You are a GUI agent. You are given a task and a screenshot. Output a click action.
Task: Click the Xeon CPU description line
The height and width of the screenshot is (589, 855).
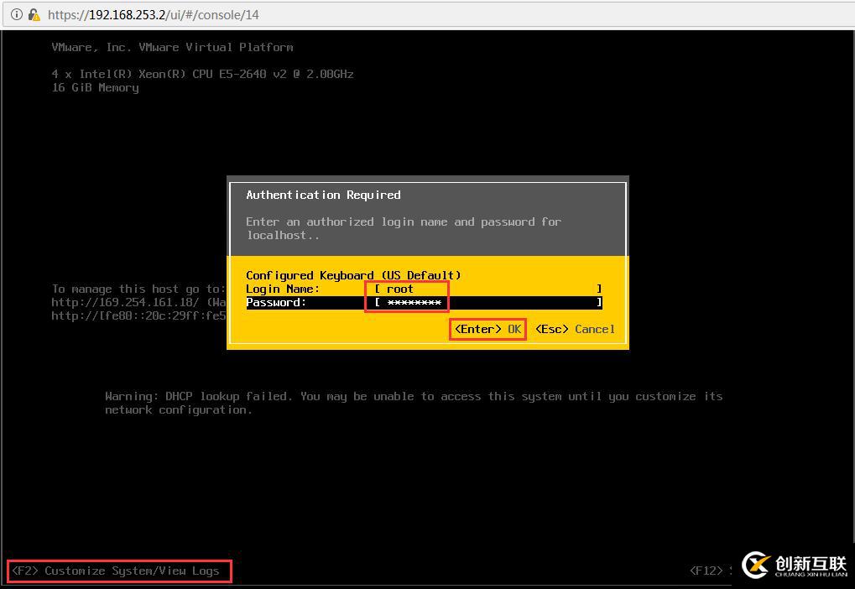tap(202, 74)
